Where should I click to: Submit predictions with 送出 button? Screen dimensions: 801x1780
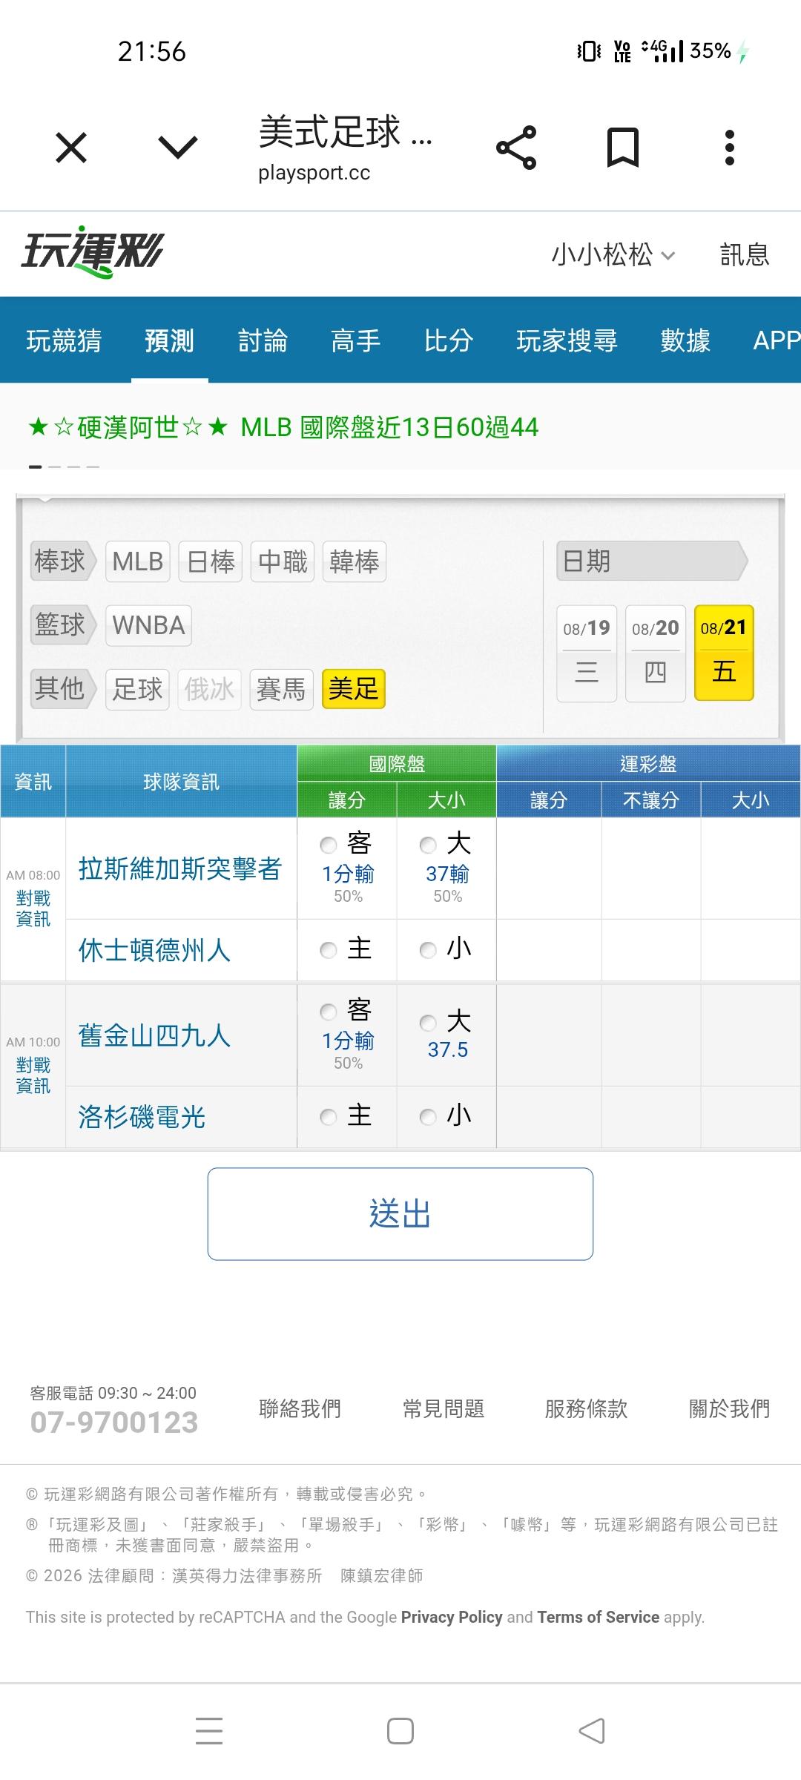pyautogui.click(x=400, y=1214)
